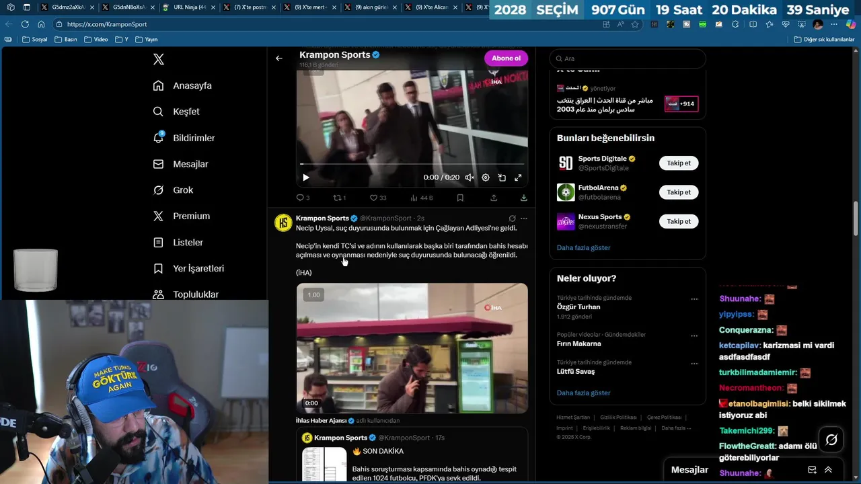
Task: Switch to the URL Ninja browser tab
Action: [x=188, y=7]
